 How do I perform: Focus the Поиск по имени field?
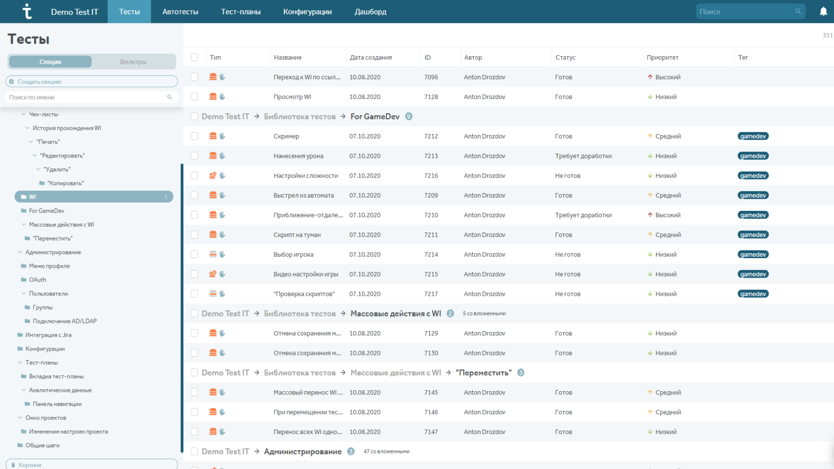(92, 97)
